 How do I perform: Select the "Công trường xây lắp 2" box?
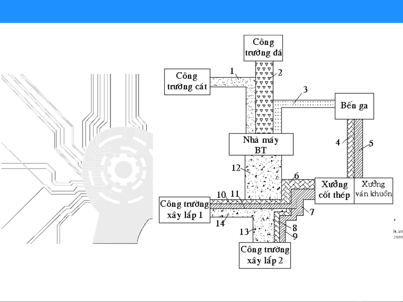click(265, 255)
